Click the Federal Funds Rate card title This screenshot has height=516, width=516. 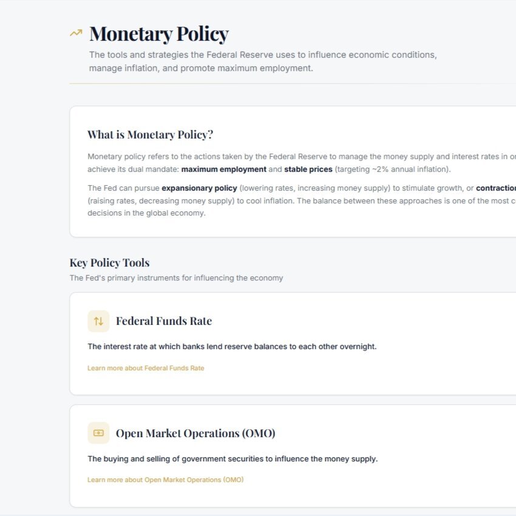click(x=164, y=321)
